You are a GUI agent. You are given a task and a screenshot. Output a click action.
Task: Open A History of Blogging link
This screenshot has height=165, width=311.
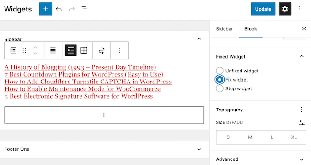(x=80, y=67)
